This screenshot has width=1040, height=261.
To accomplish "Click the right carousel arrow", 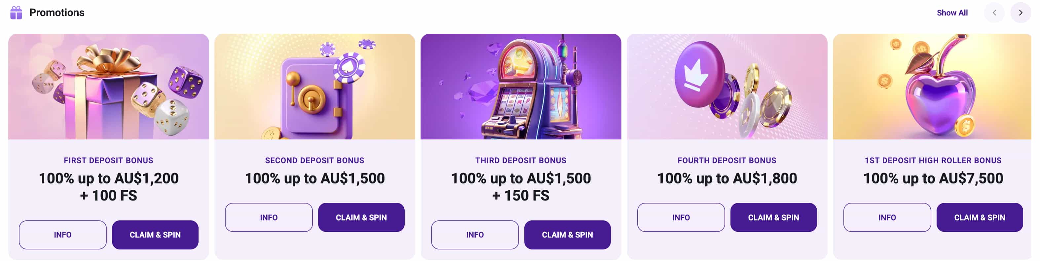I will (x=1021, y=13).
